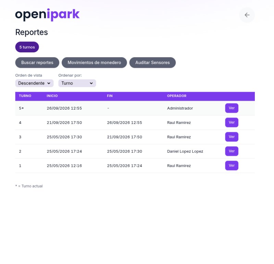Open the openipark logo home
The width and height of the screenshot is (274, 264).
coord(47,15)
